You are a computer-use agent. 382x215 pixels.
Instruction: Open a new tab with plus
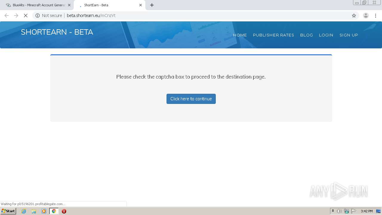(x=152, y=5)
